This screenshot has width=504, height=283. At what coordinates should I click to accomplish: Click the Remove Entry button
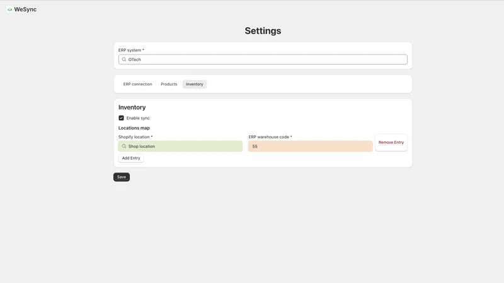click(x=391, y=143)
